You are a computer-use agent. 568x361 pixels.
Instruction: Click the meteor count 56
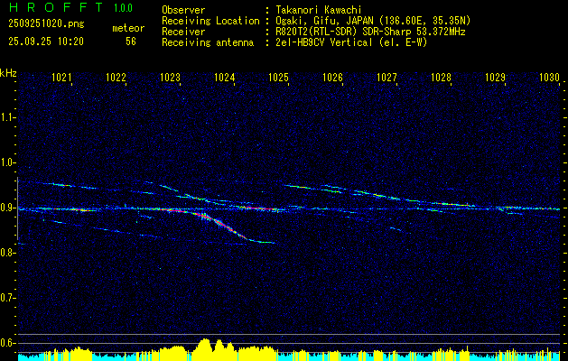131,42
